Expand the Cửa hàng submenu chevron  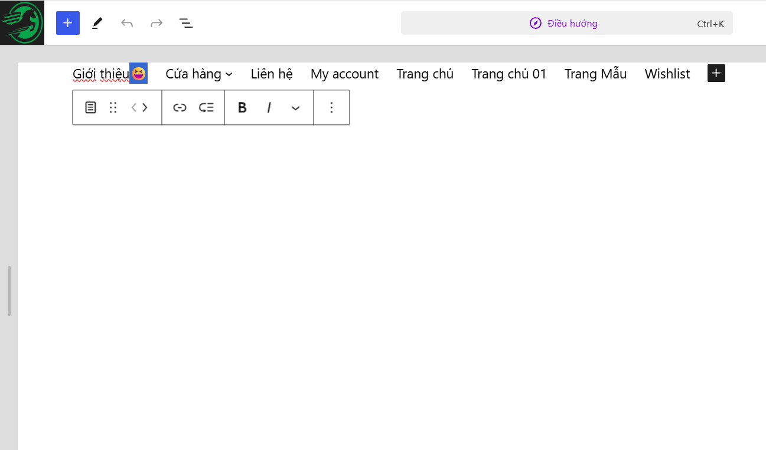(x=229, y=74)
